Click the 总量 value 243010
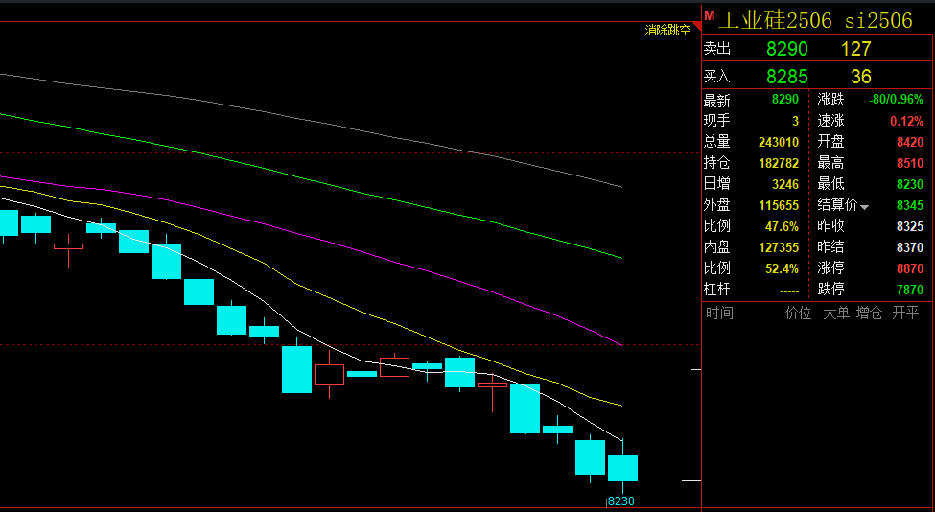Screen dimensions: 935x512 click(x=779, y=142)
